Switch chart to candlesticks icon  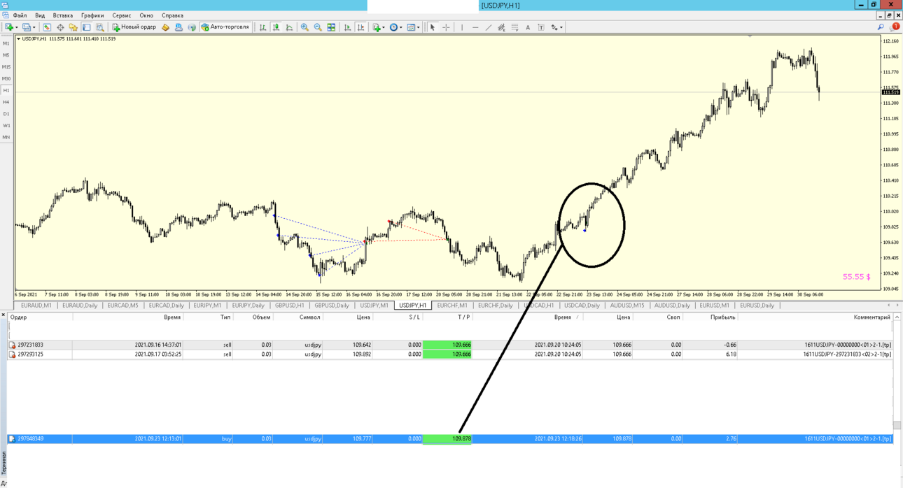(x=276, y=27)
